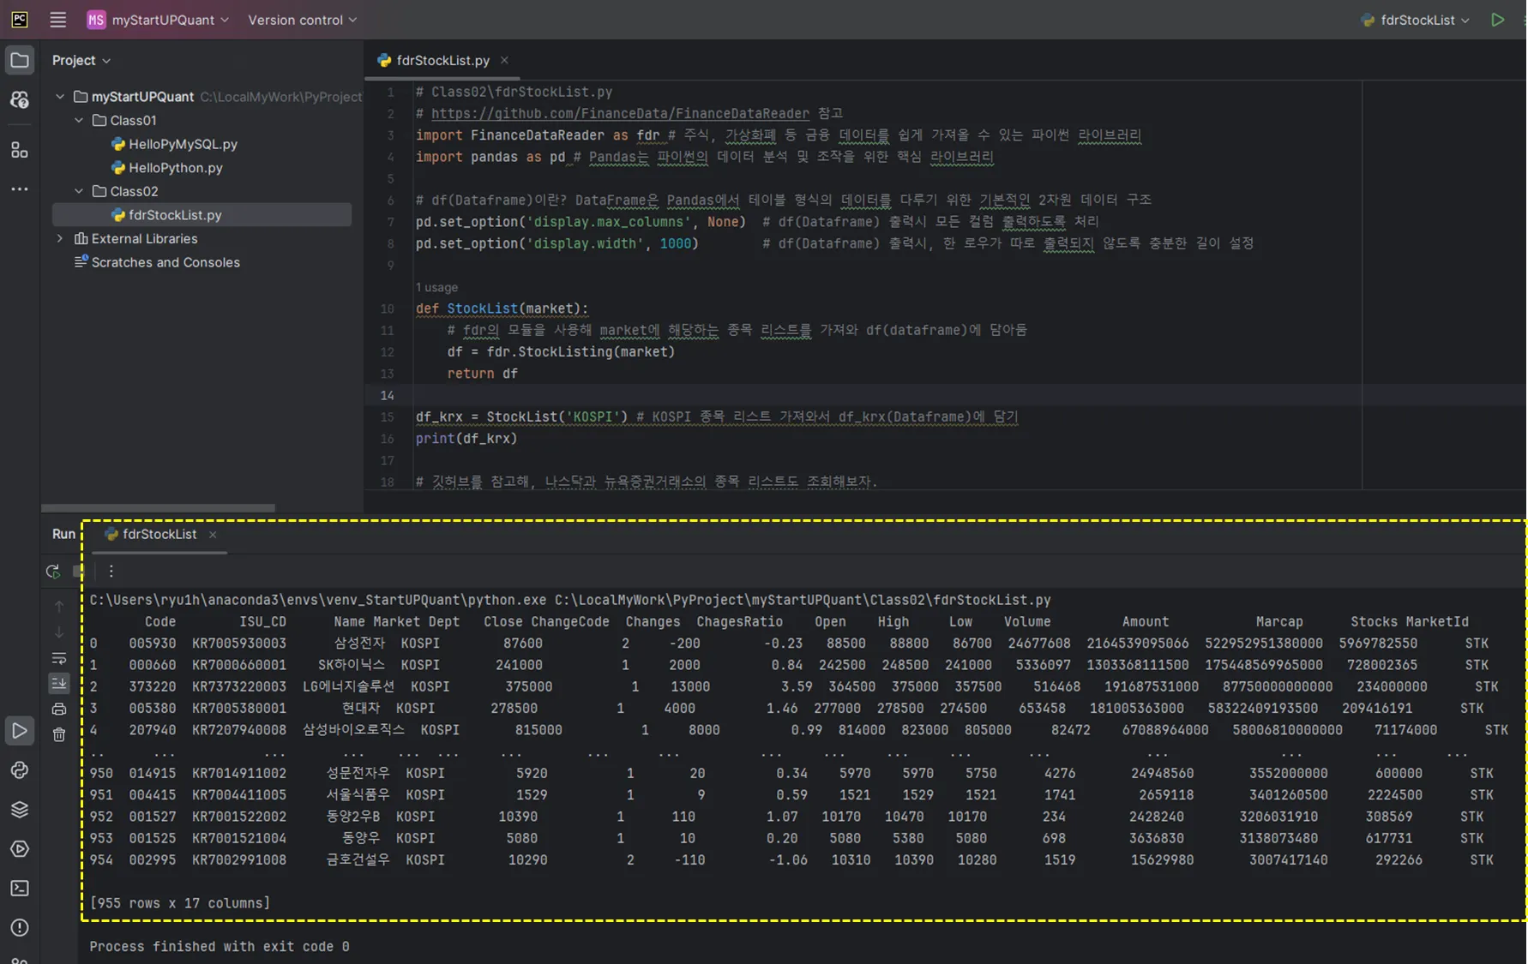1528x964 pixels.
Task: Select the fdrStockList.py editor tab
Action: point(442,60)
